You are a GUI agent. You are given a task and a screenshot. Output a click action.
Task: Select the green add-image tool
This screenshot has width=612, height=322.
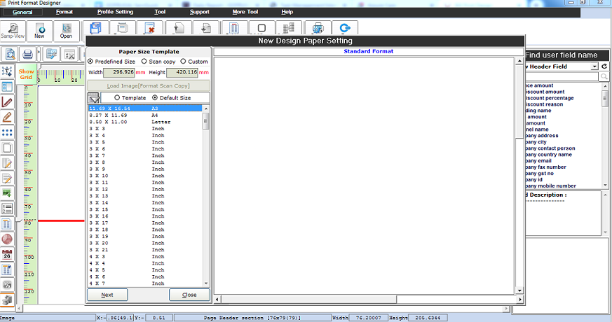tap(7, 193)
